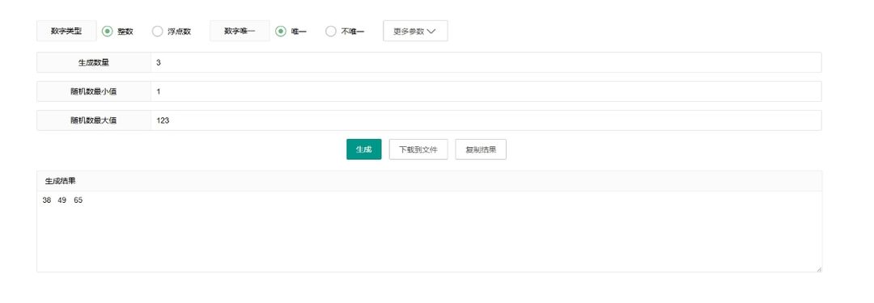This screenshot has height=303, width=874.
Task: Click the 下载到文件 button
Action: click(x=418, y=149)
